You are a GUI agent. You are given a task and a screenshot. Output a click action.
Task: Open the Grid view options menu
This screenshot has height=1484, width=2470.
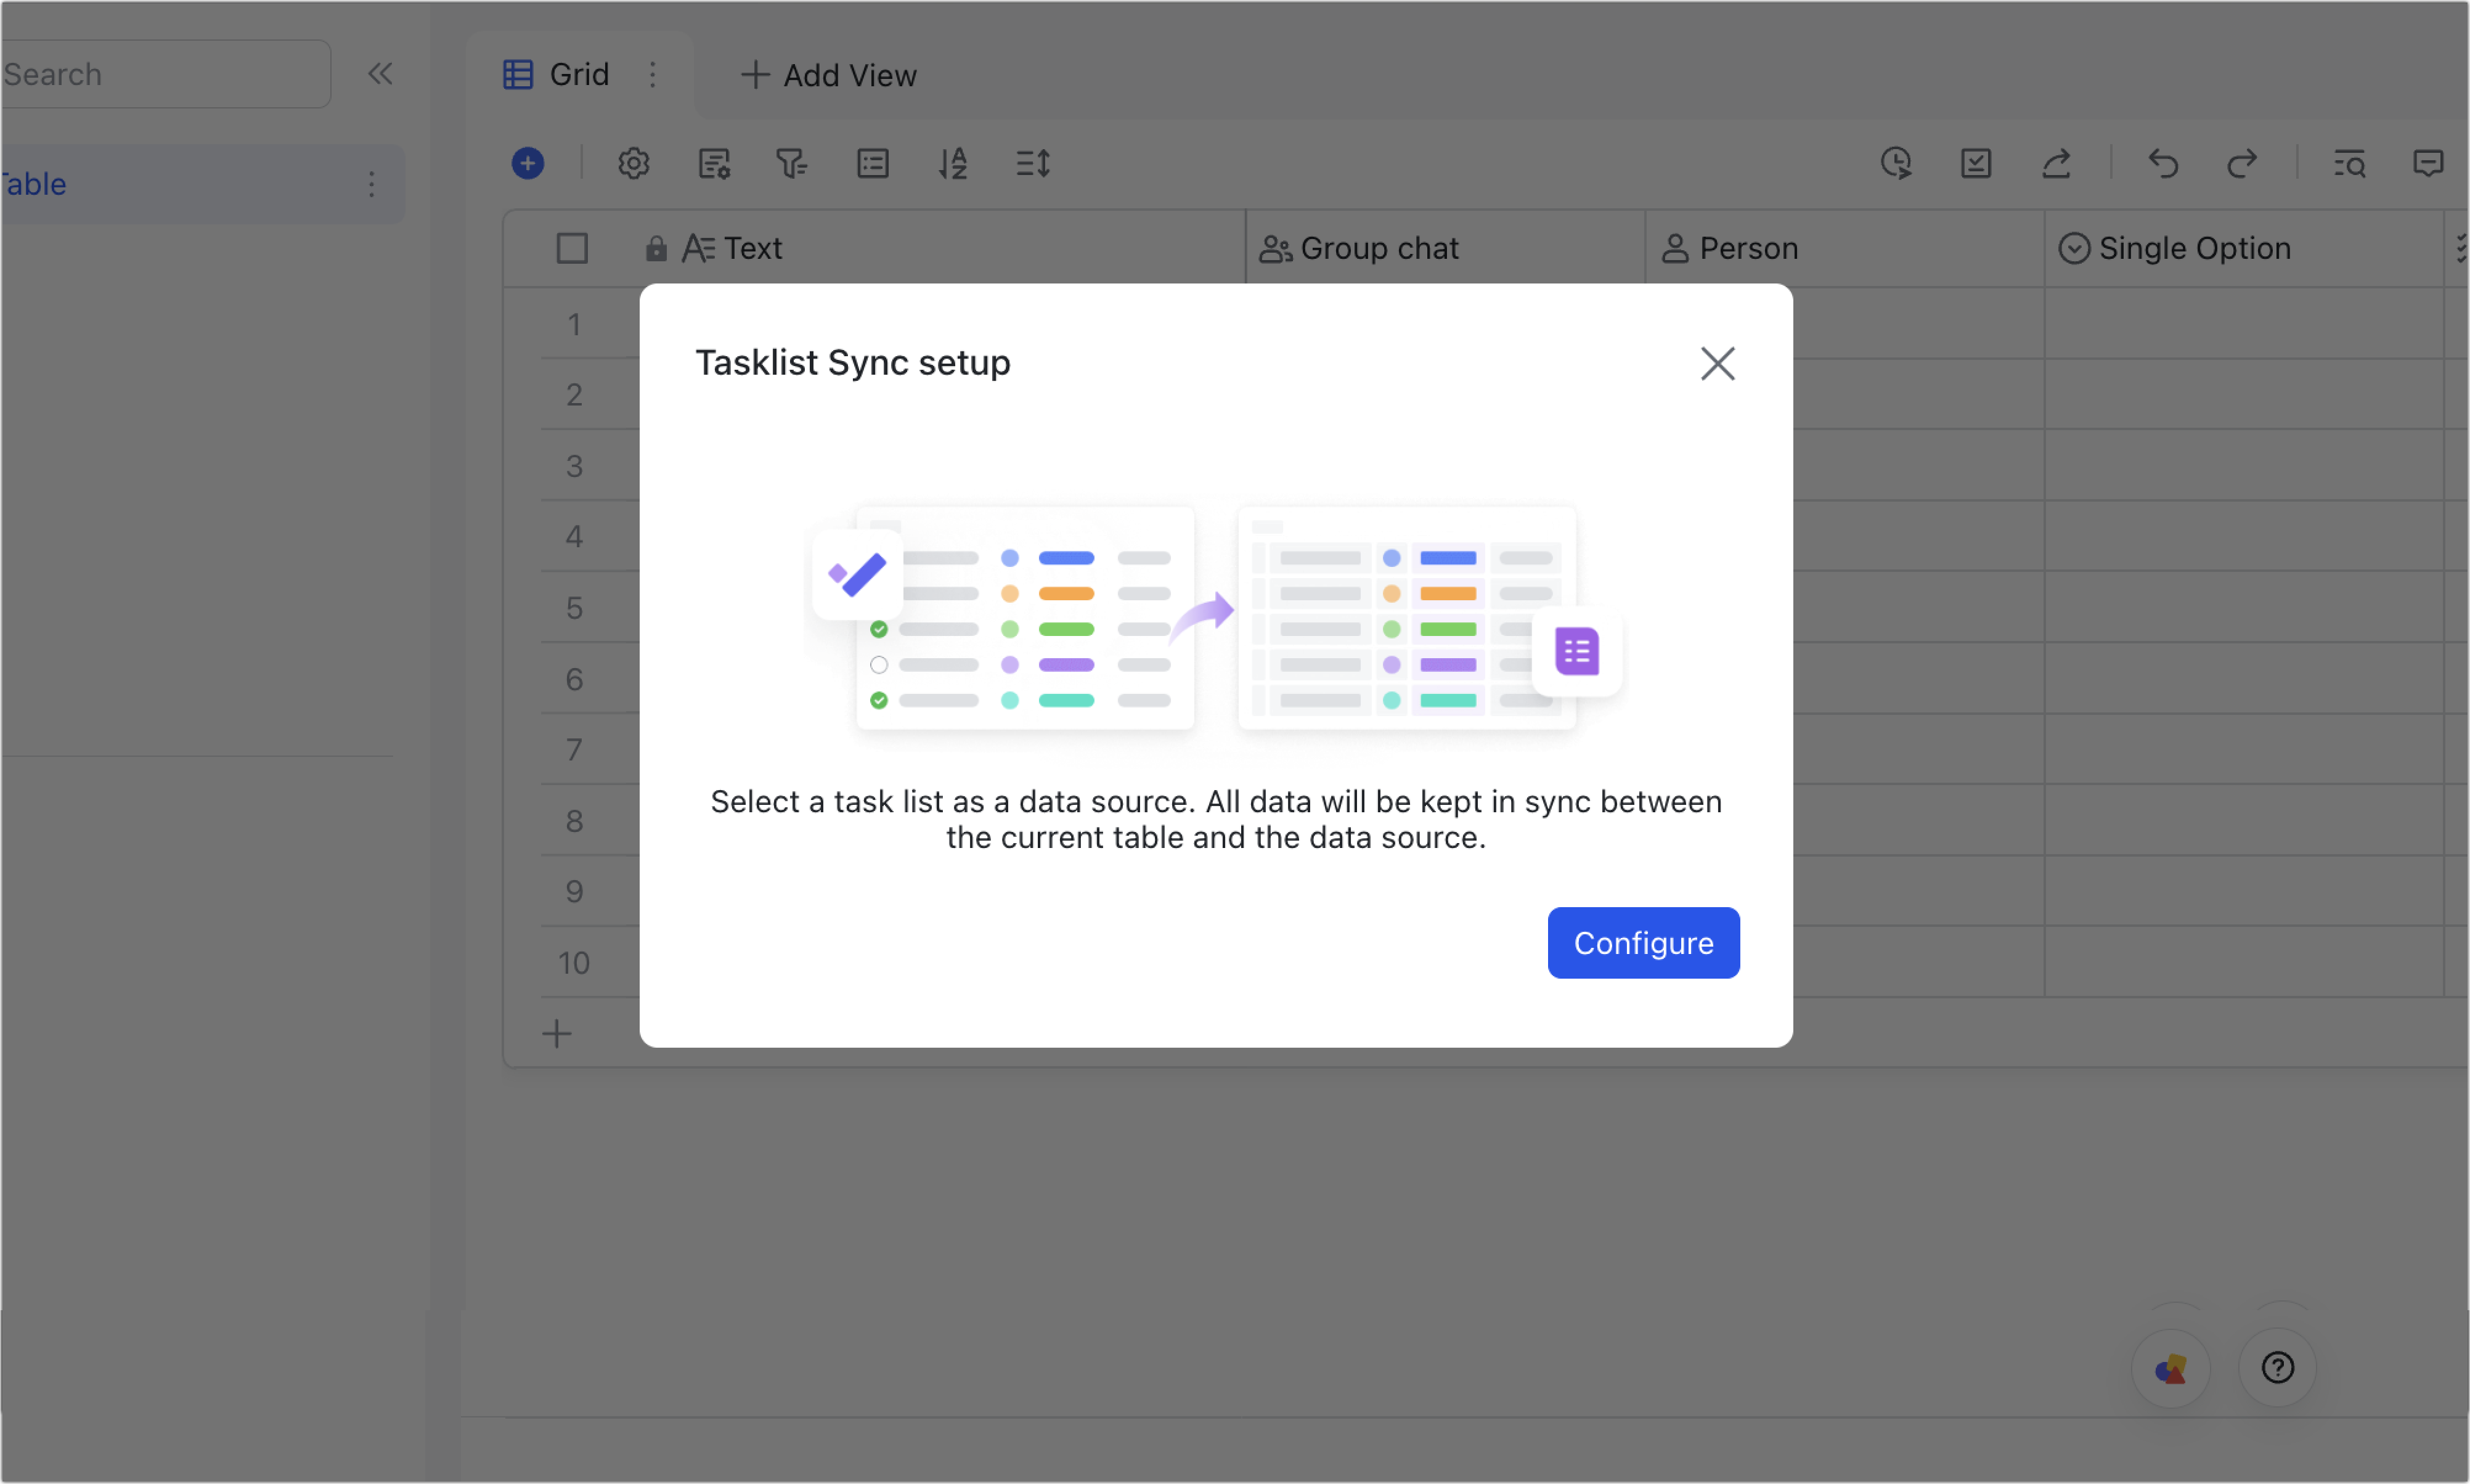pyautogui.click(x=654, y=74)
